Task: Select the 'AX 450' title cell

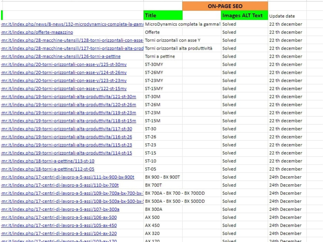Action: (163, 225)
